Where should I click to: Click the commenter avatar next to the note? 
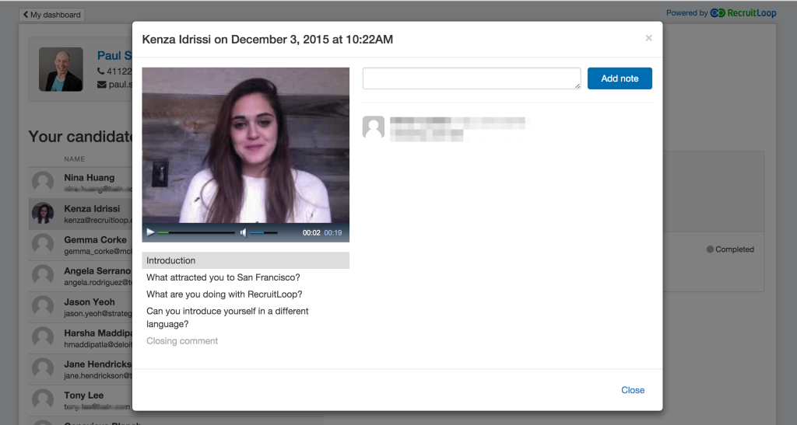(374, 127)
